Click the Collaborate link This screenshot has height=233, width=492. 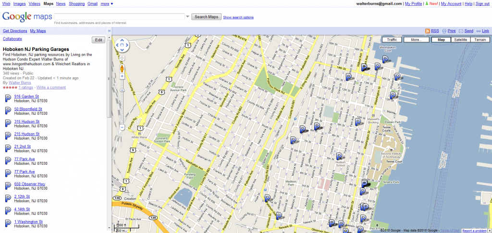[x=12, y=39]
